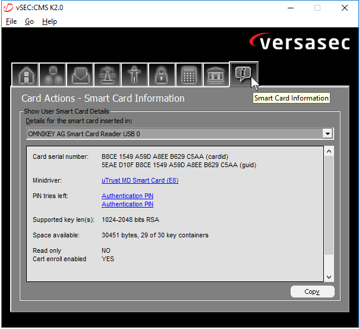Click the vSEC:CMS app icon in title bar
The height and width of the screenshot is (329, 359).
point(8,8)
